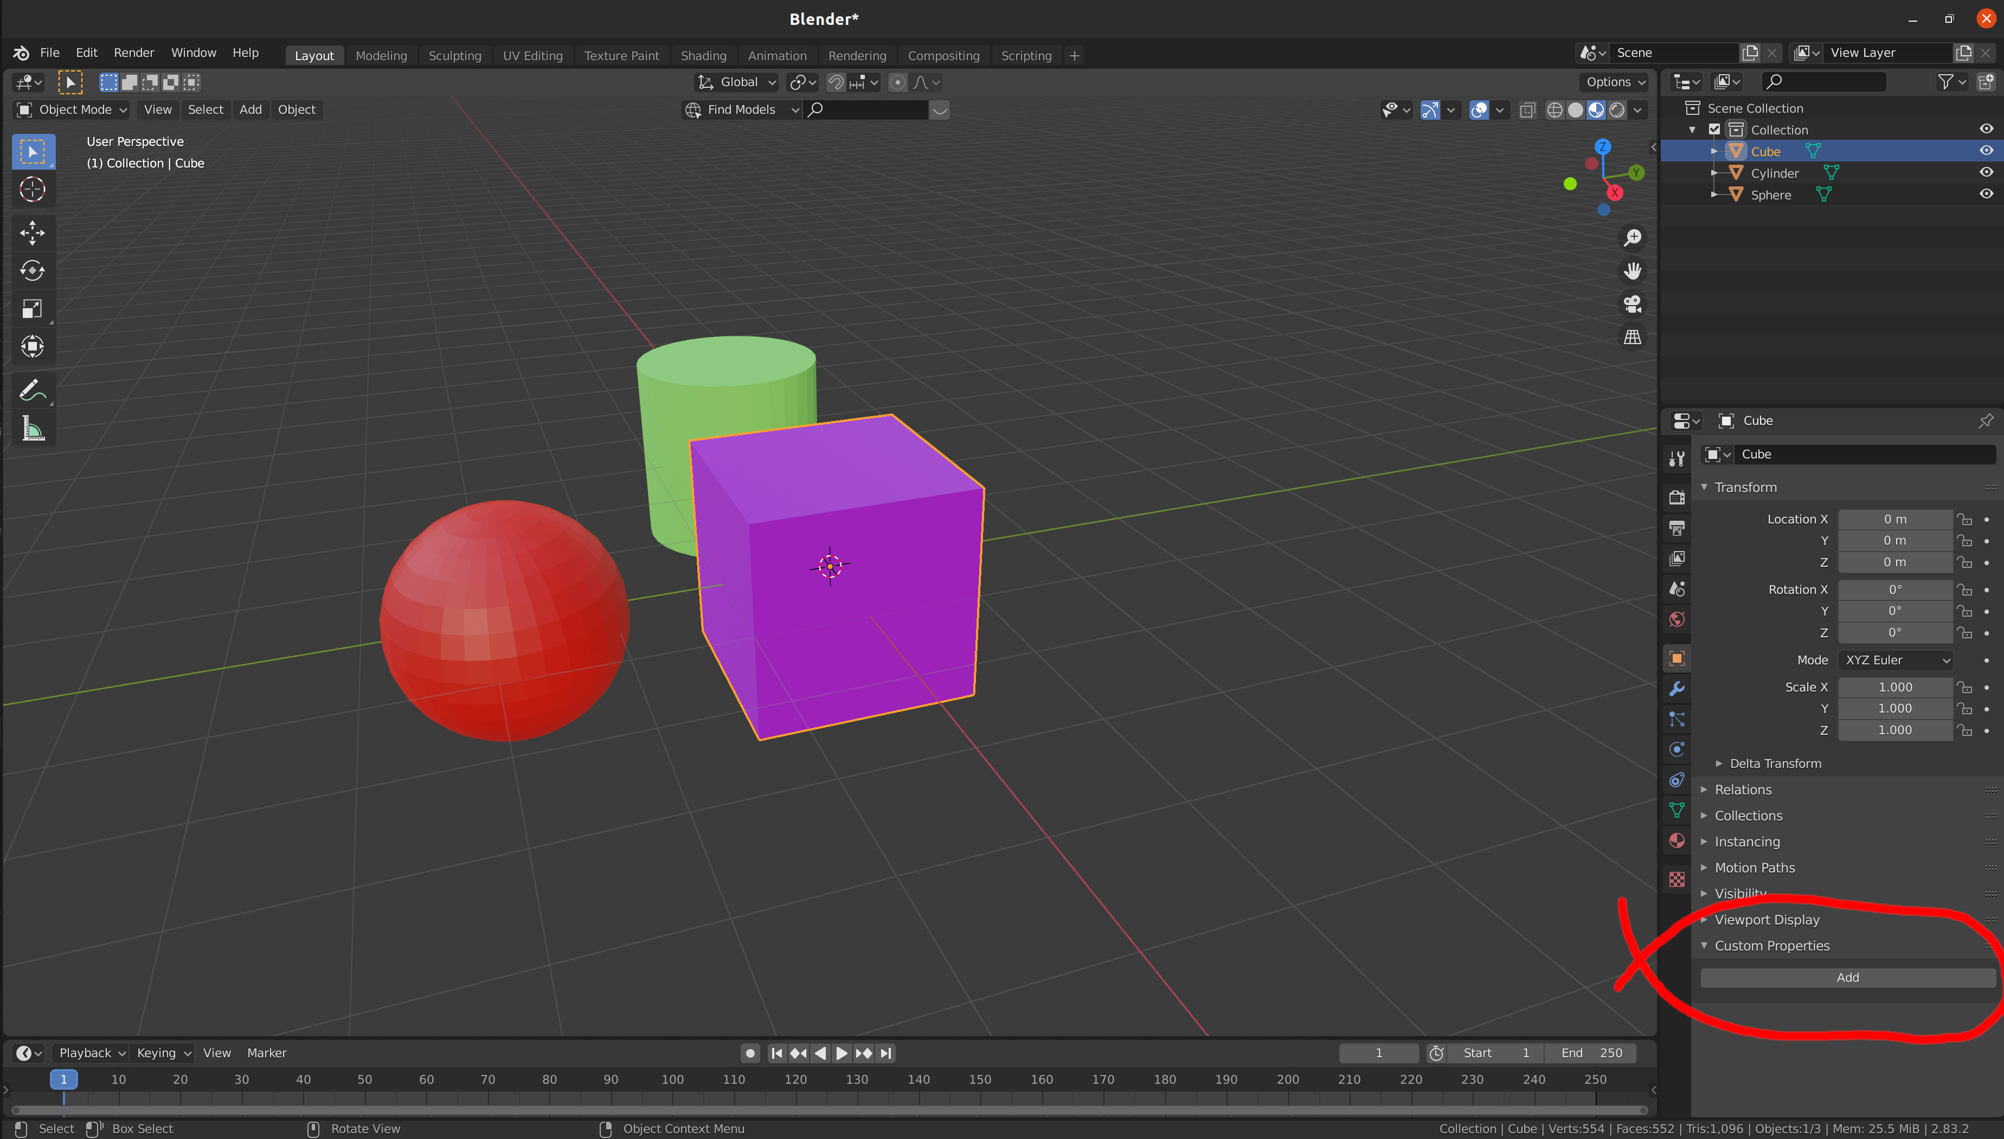Open the World properties tab

pos(1676,619)
